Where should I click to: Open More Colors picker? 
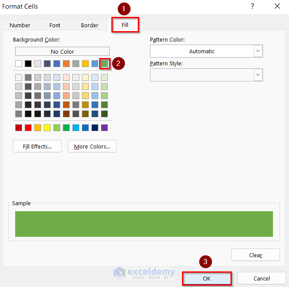click(92, 146)
